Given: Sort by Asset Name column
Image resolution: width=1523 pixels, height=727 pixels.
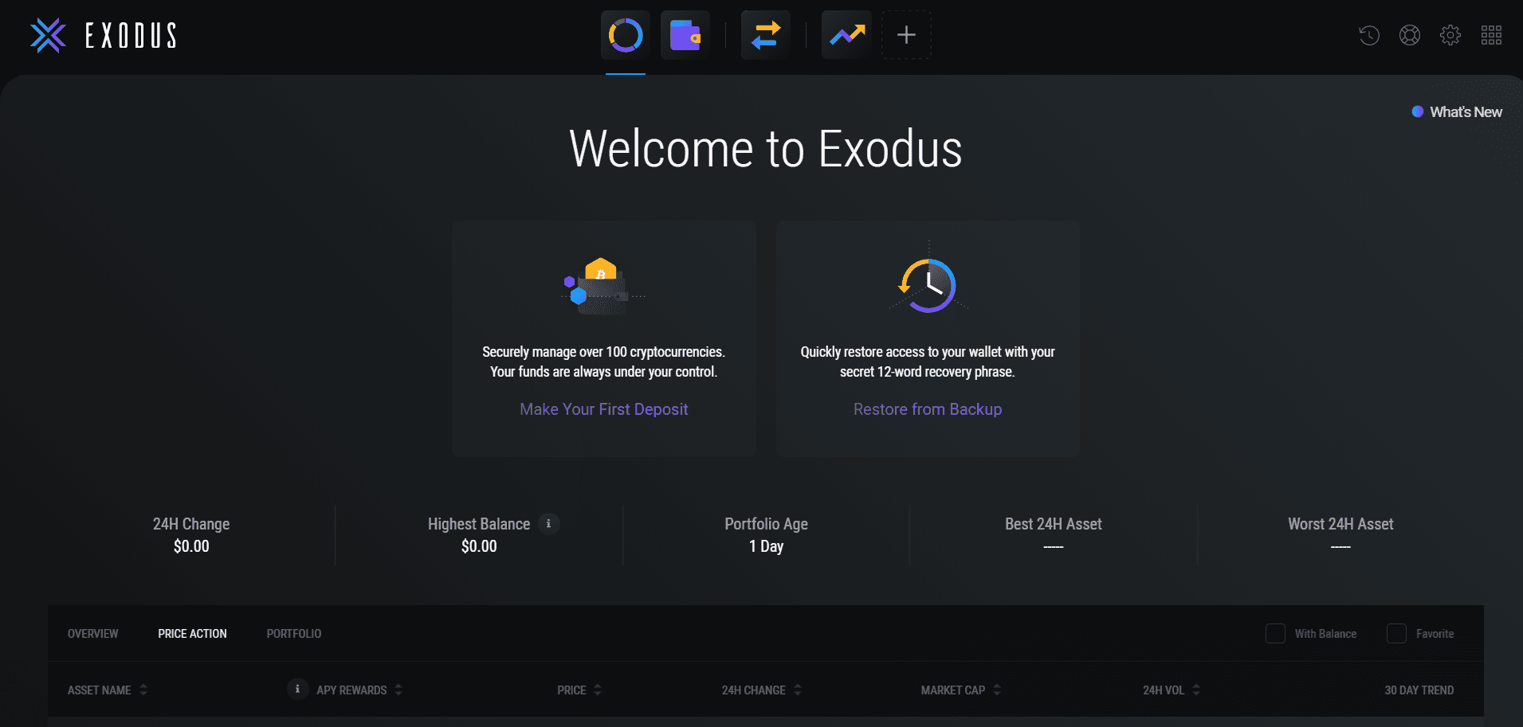Looking at the screenshot, I should (x=108, y=690).
